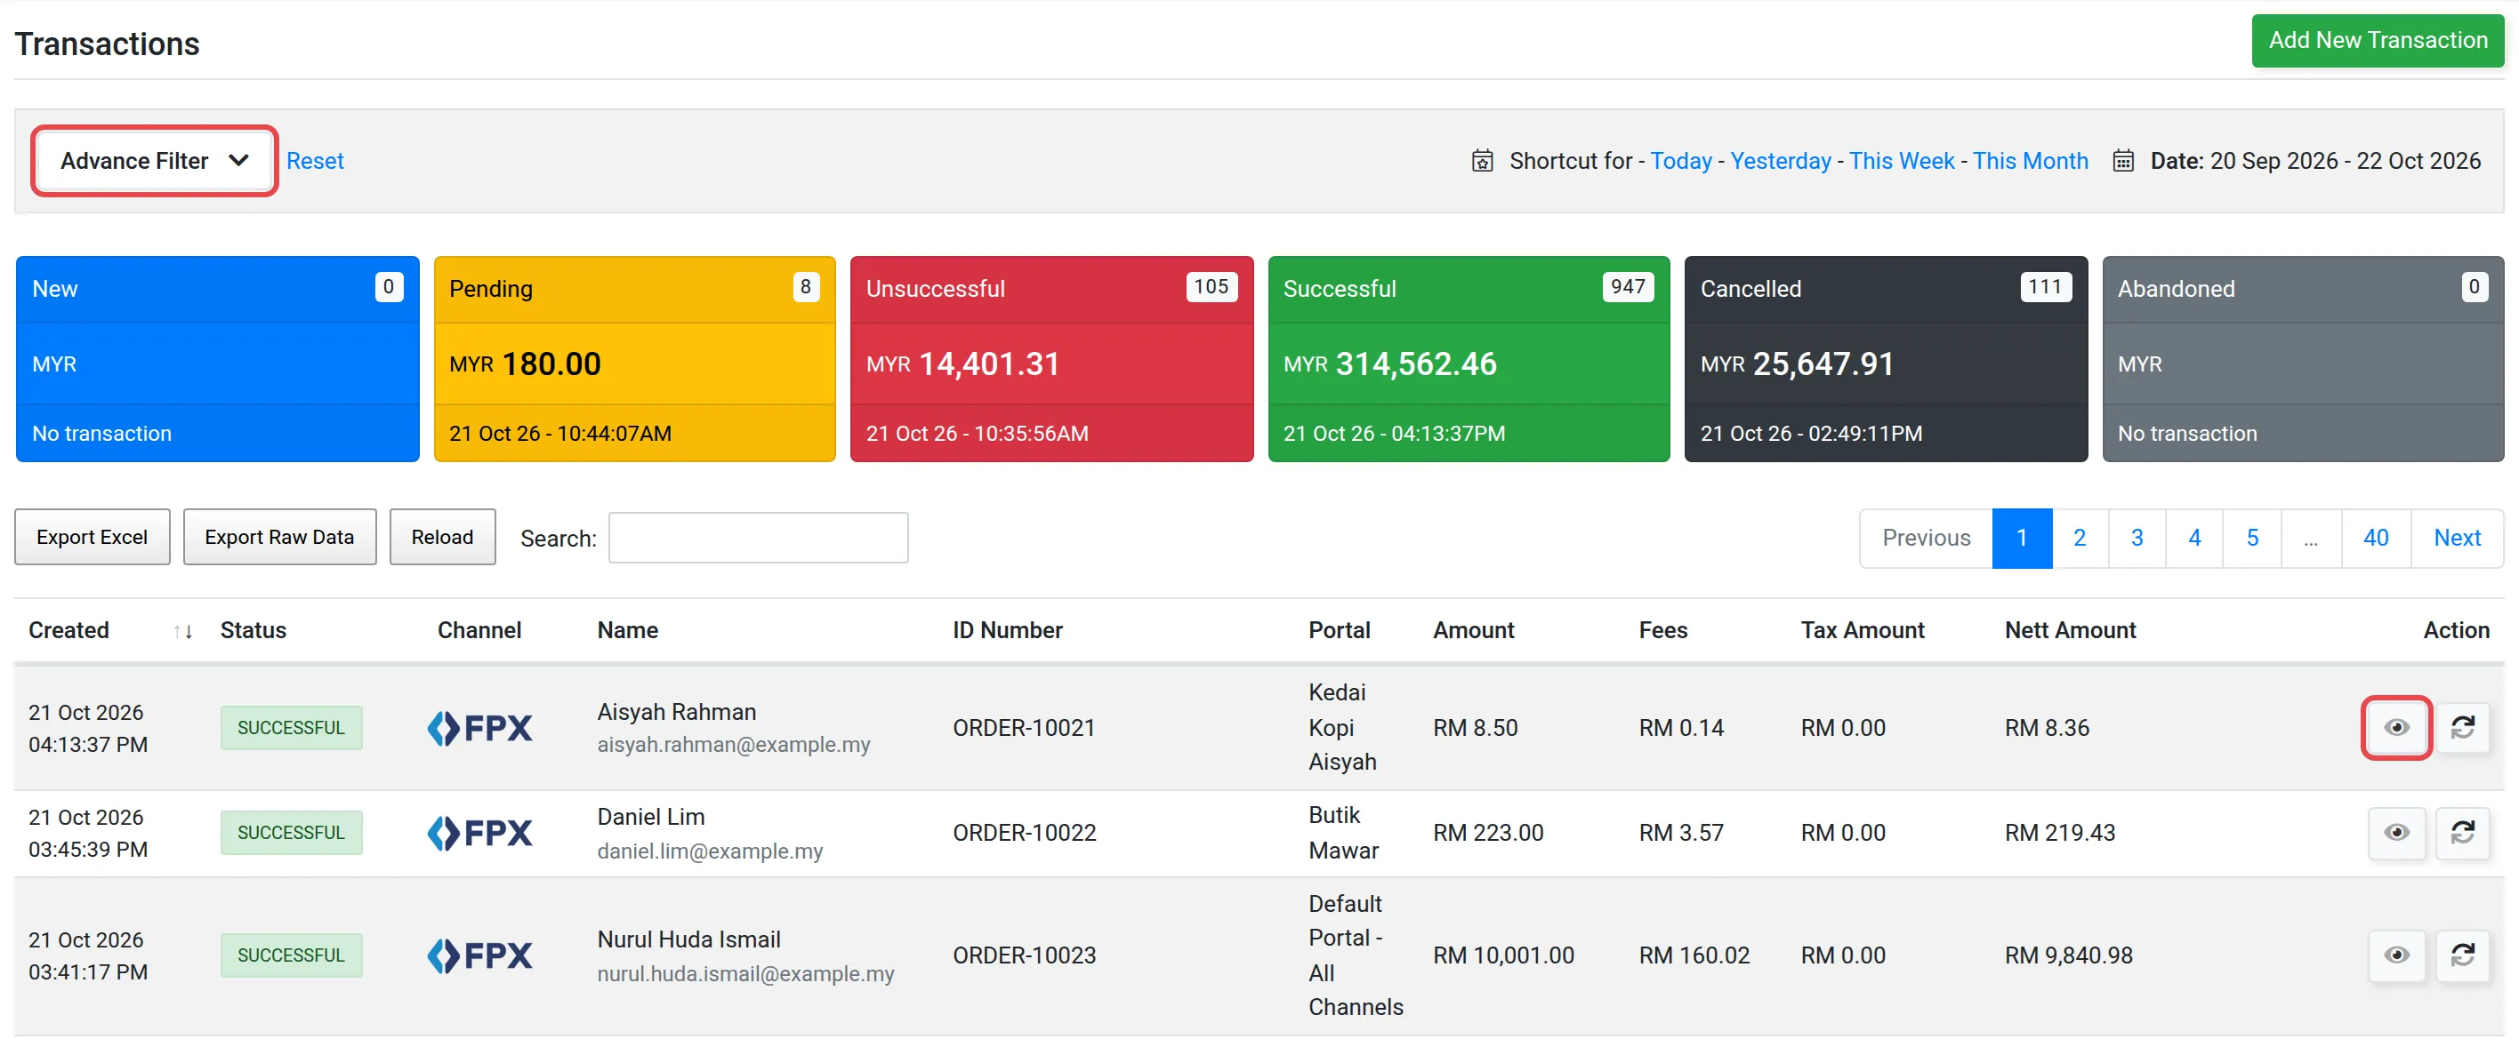Go to page 5 of results
The height and width of the screenshot is (1047, 2519).
tap(2252, 537)
